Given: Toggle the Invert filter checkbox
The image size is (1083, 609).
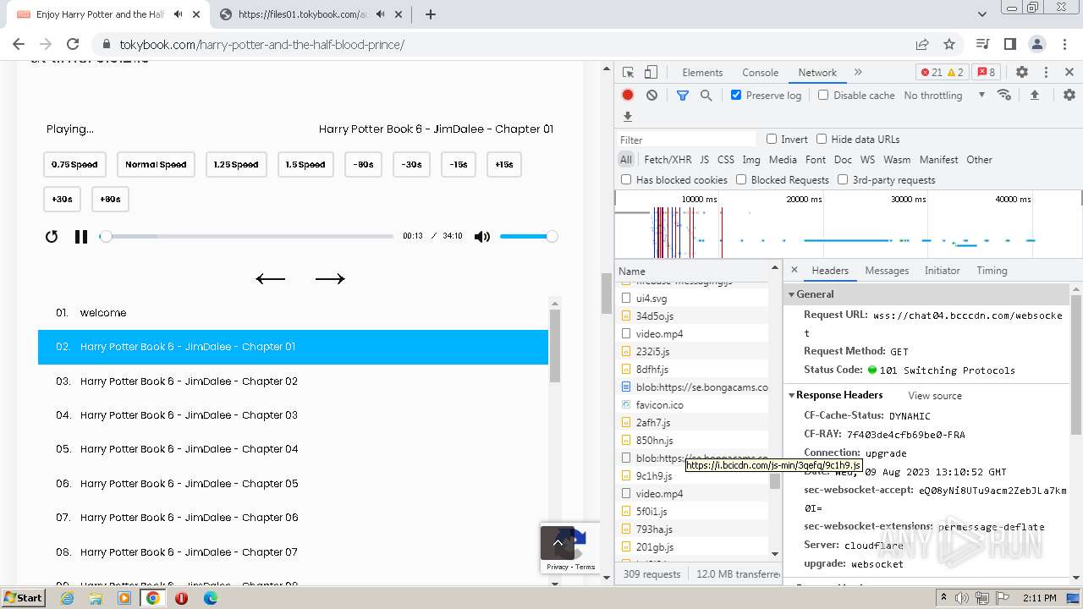Looking at the screenshot, I should 772,139.
